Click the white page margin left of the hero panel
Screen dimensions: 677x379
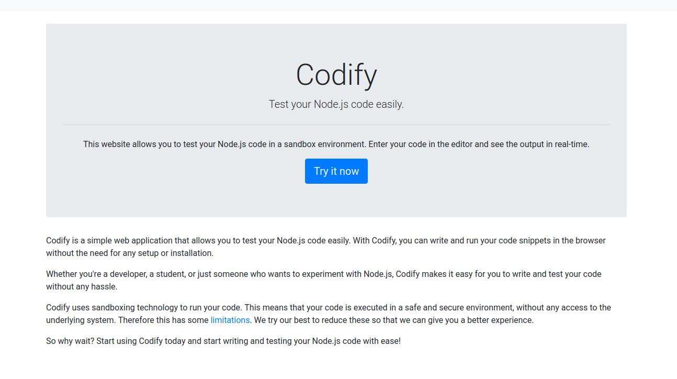click(x=23, y=120)
